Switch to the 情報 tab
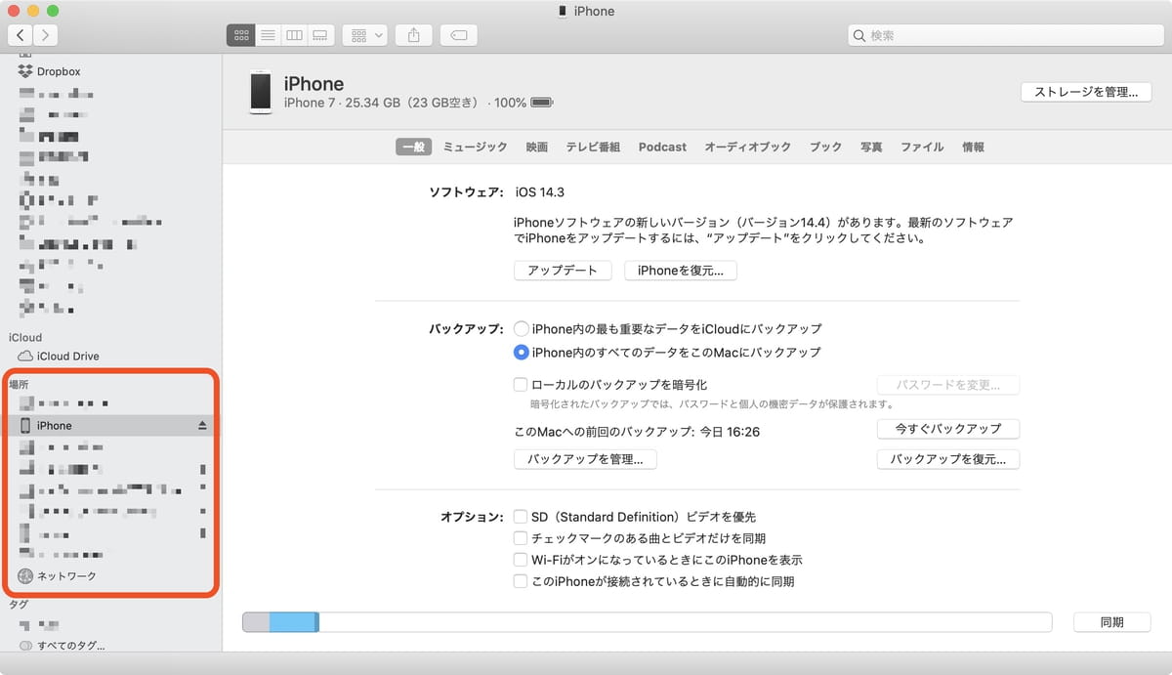 point(973,147)
